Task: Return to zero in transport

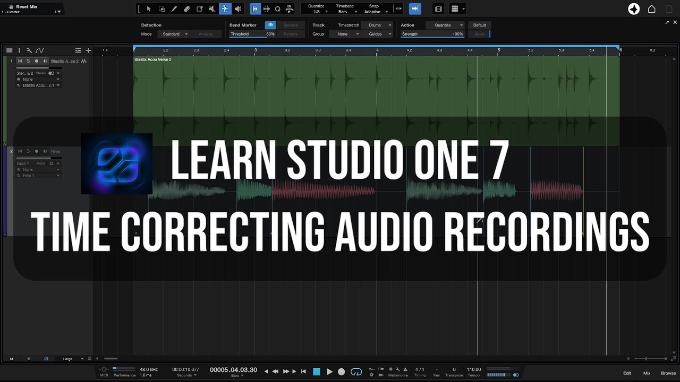Action: [x=303, y=372]
